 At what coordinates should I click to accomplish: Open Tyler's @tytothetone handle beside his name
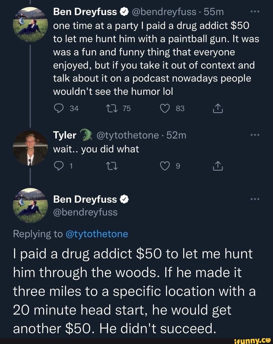click(x=129, y=135)
